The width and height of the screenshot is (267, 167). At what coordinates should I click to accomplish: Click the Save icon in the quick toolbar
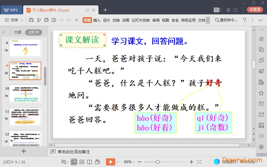[x=31, y=20]
